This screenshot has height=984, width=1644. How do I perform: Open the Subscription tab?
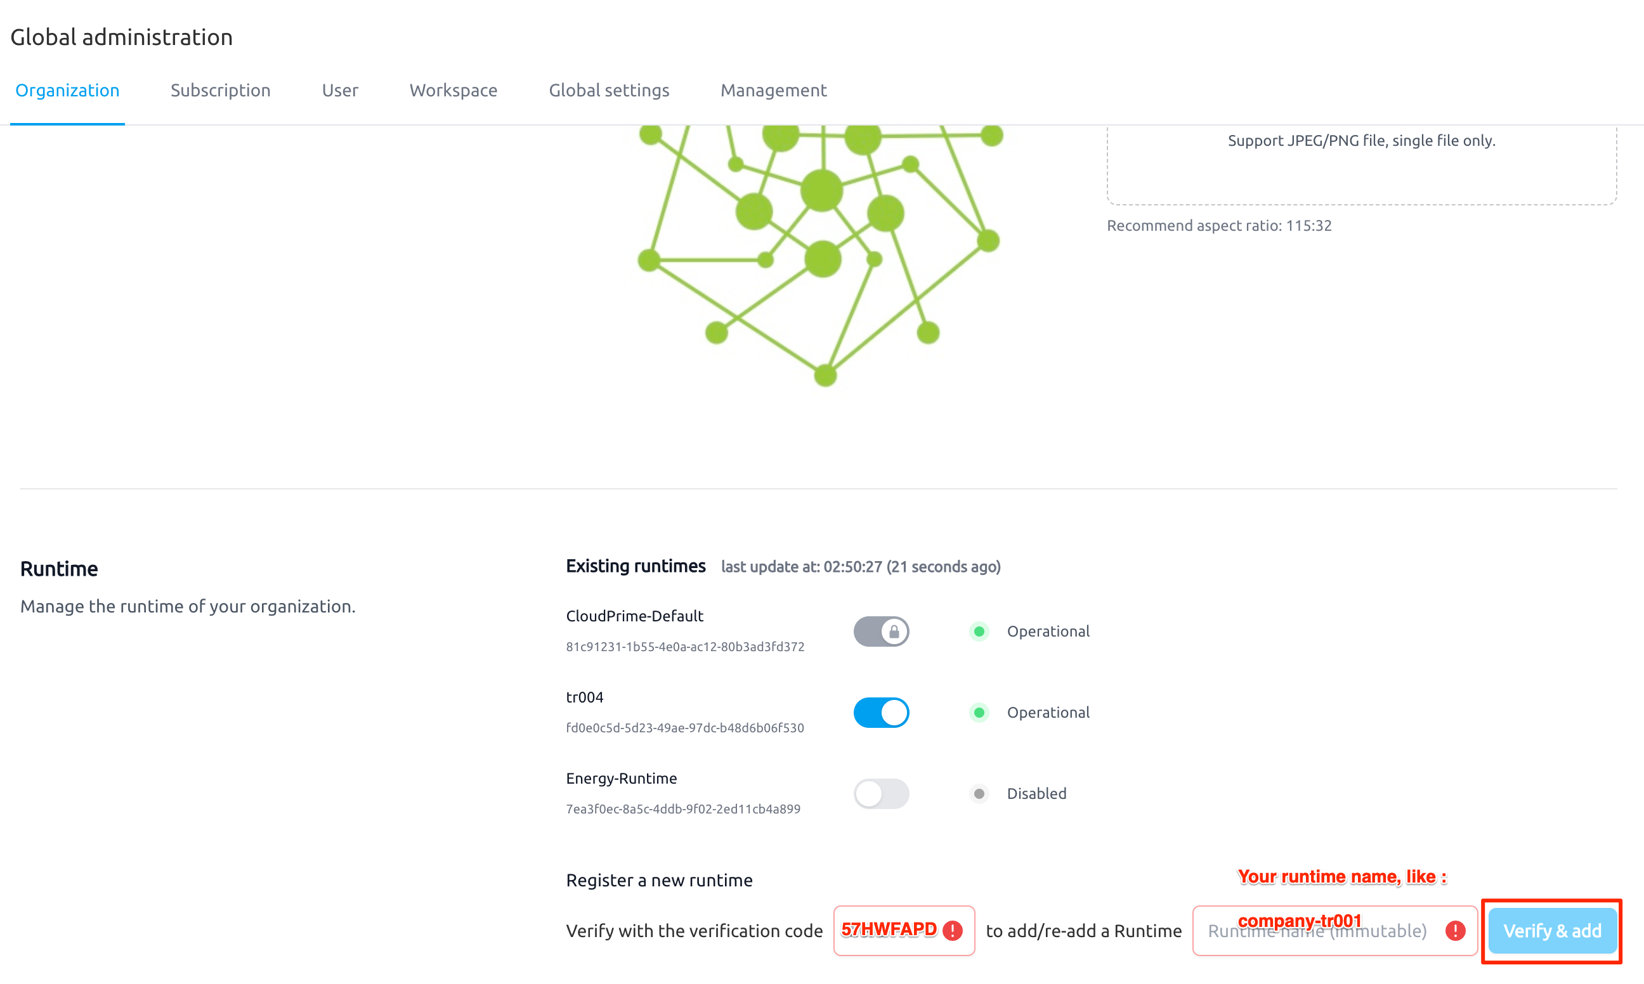pos(220,90)
